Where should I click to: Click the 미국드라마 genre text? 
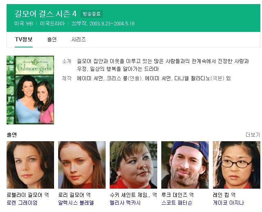tap(52, 24)
